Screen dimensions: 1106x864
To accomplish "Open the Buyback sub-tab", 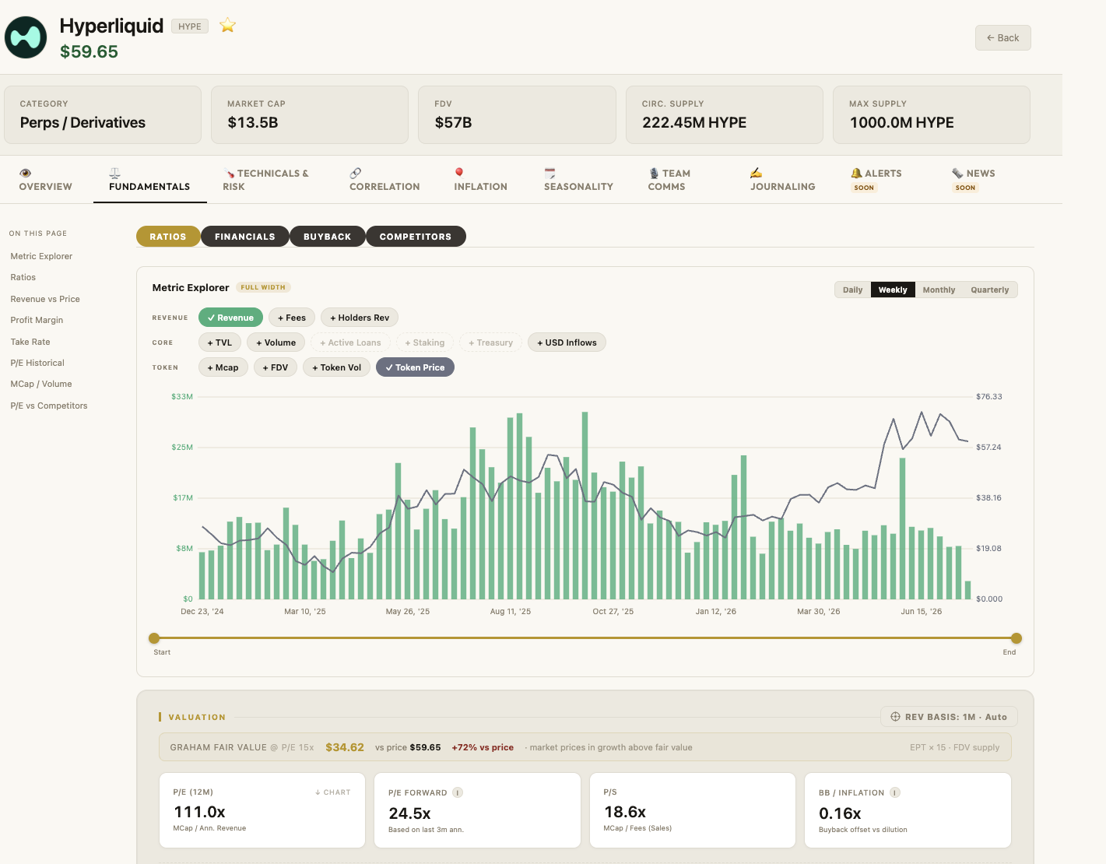I will [328, 237].
